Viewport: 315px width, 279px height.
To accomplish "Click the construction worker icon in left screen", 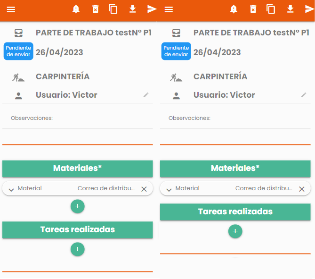I will tap(18, 77).
